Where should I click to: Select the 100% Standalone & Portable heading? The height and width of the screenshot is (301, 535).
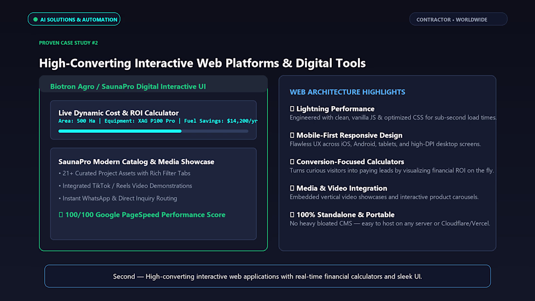coord(345,214)
